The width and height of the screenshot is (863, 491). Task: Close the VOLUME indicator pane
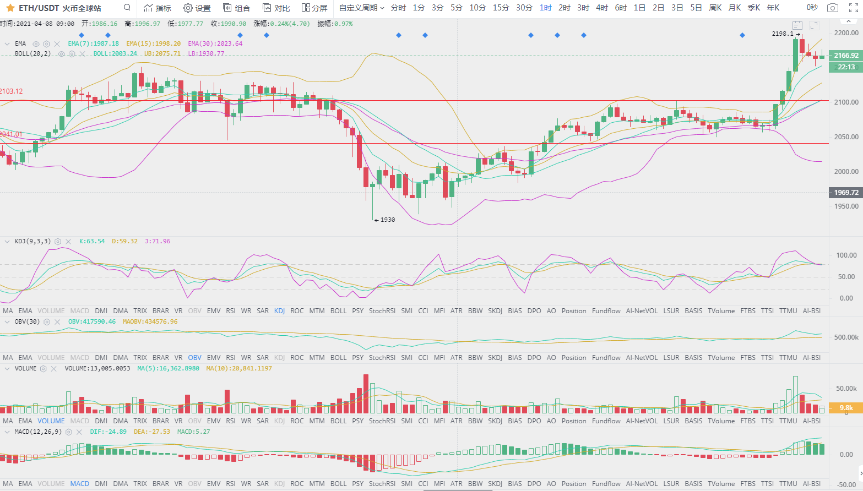pos(54,369)
